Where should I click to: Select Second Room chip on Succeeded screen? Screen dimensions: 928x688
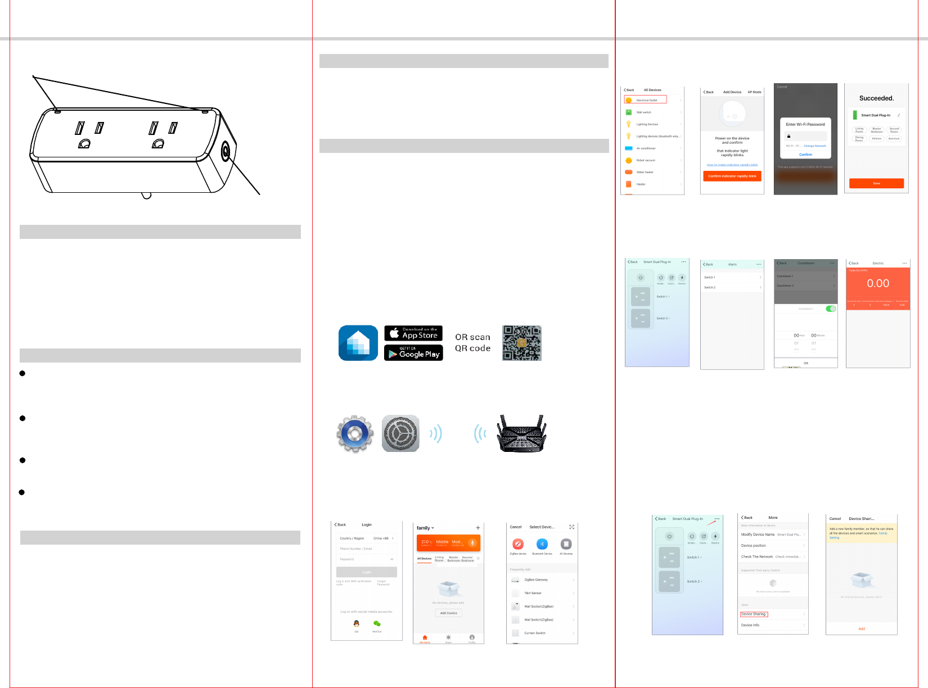coord(894,129)
